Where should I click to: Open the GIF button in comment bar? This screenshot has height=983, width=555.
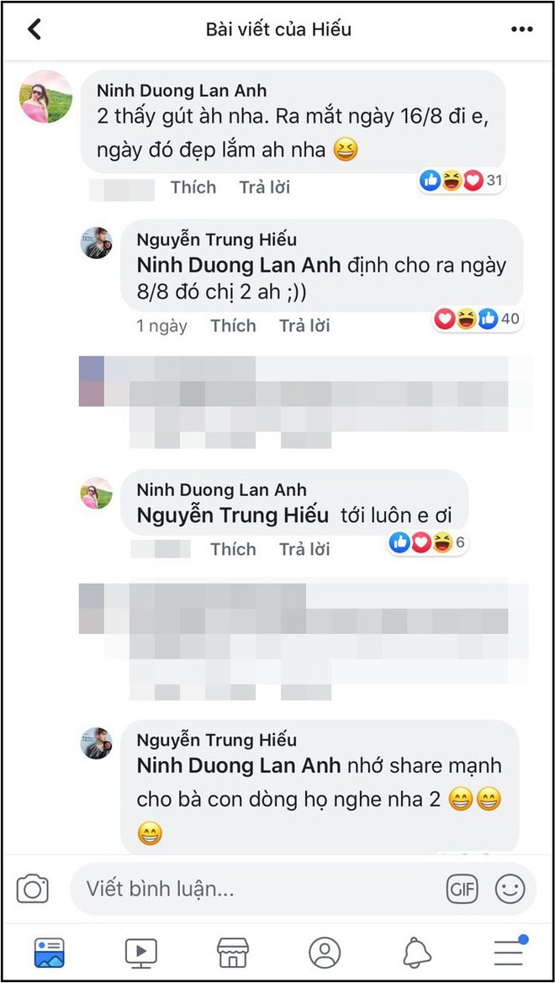point(462,889)
